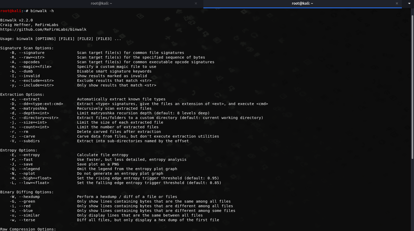Click 'Omit the legend' description line

127,169
